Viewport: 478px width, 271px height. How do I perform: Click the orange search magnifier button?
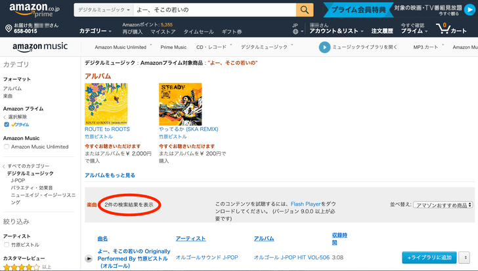305,10
